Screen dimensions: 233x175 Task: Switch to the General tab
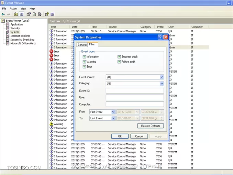(x=82, y=45)
